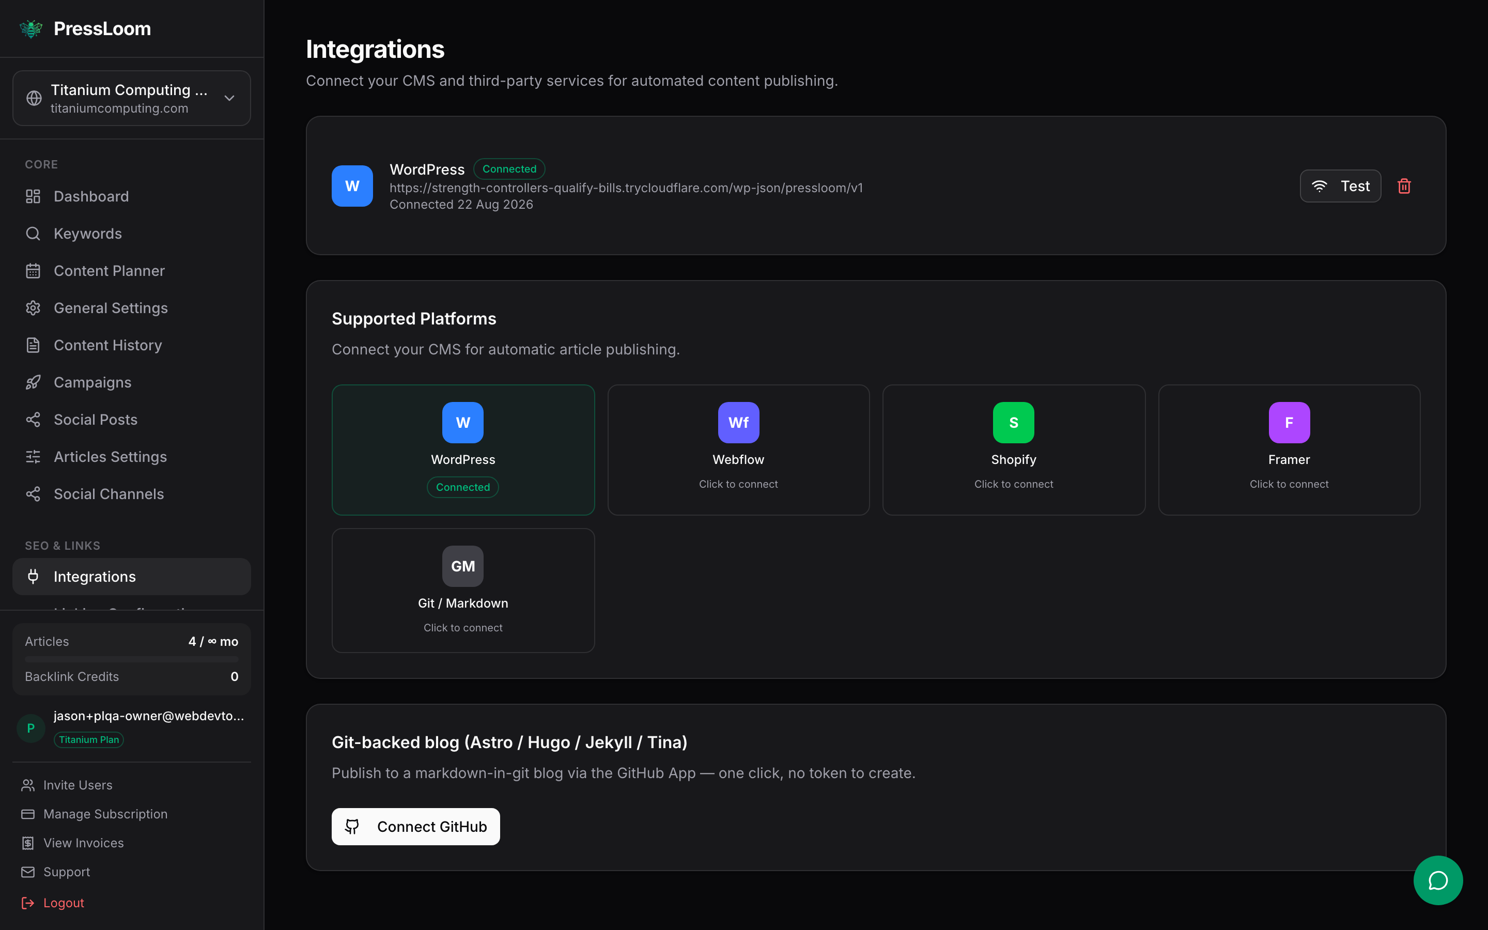Select the Webflow platform card
Viewport: 1488px width, 930px height.
point(738,450)
